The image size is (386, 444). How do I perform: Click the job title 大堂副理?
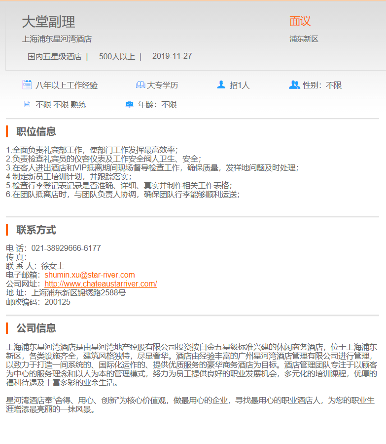(48, 22)
